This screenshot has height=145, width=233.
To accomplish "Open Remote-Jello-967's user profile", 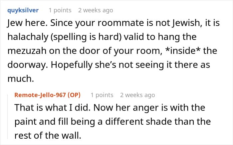I will pos(40,95).
